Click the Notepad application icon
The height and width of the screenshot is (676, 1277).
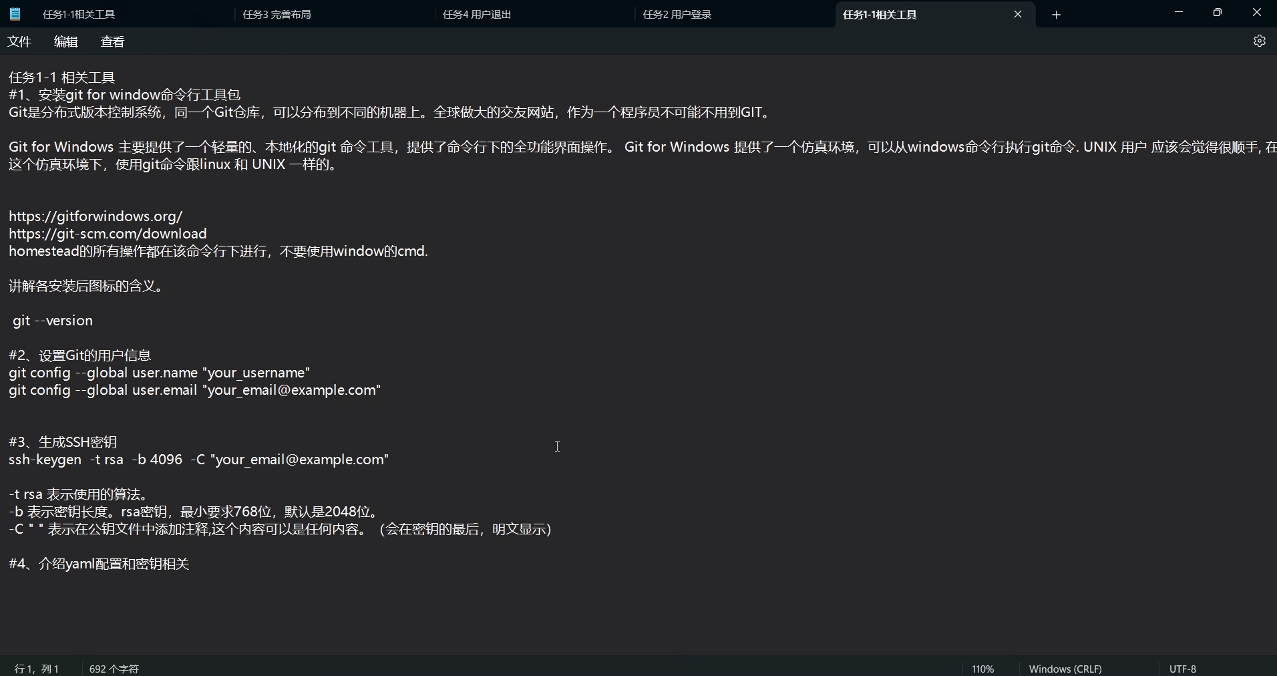pyautogui.click(x=14, y=13)
